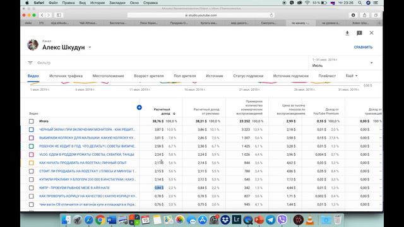The height and width of the screenshot is (227, 404).
Task: Open the Местоположение tab
Action: coord(108,76)
